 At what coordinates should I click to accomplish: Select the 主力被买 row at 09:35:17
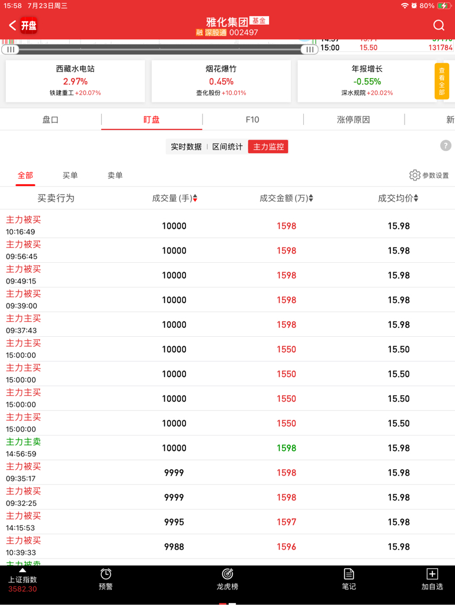point(227,473)
